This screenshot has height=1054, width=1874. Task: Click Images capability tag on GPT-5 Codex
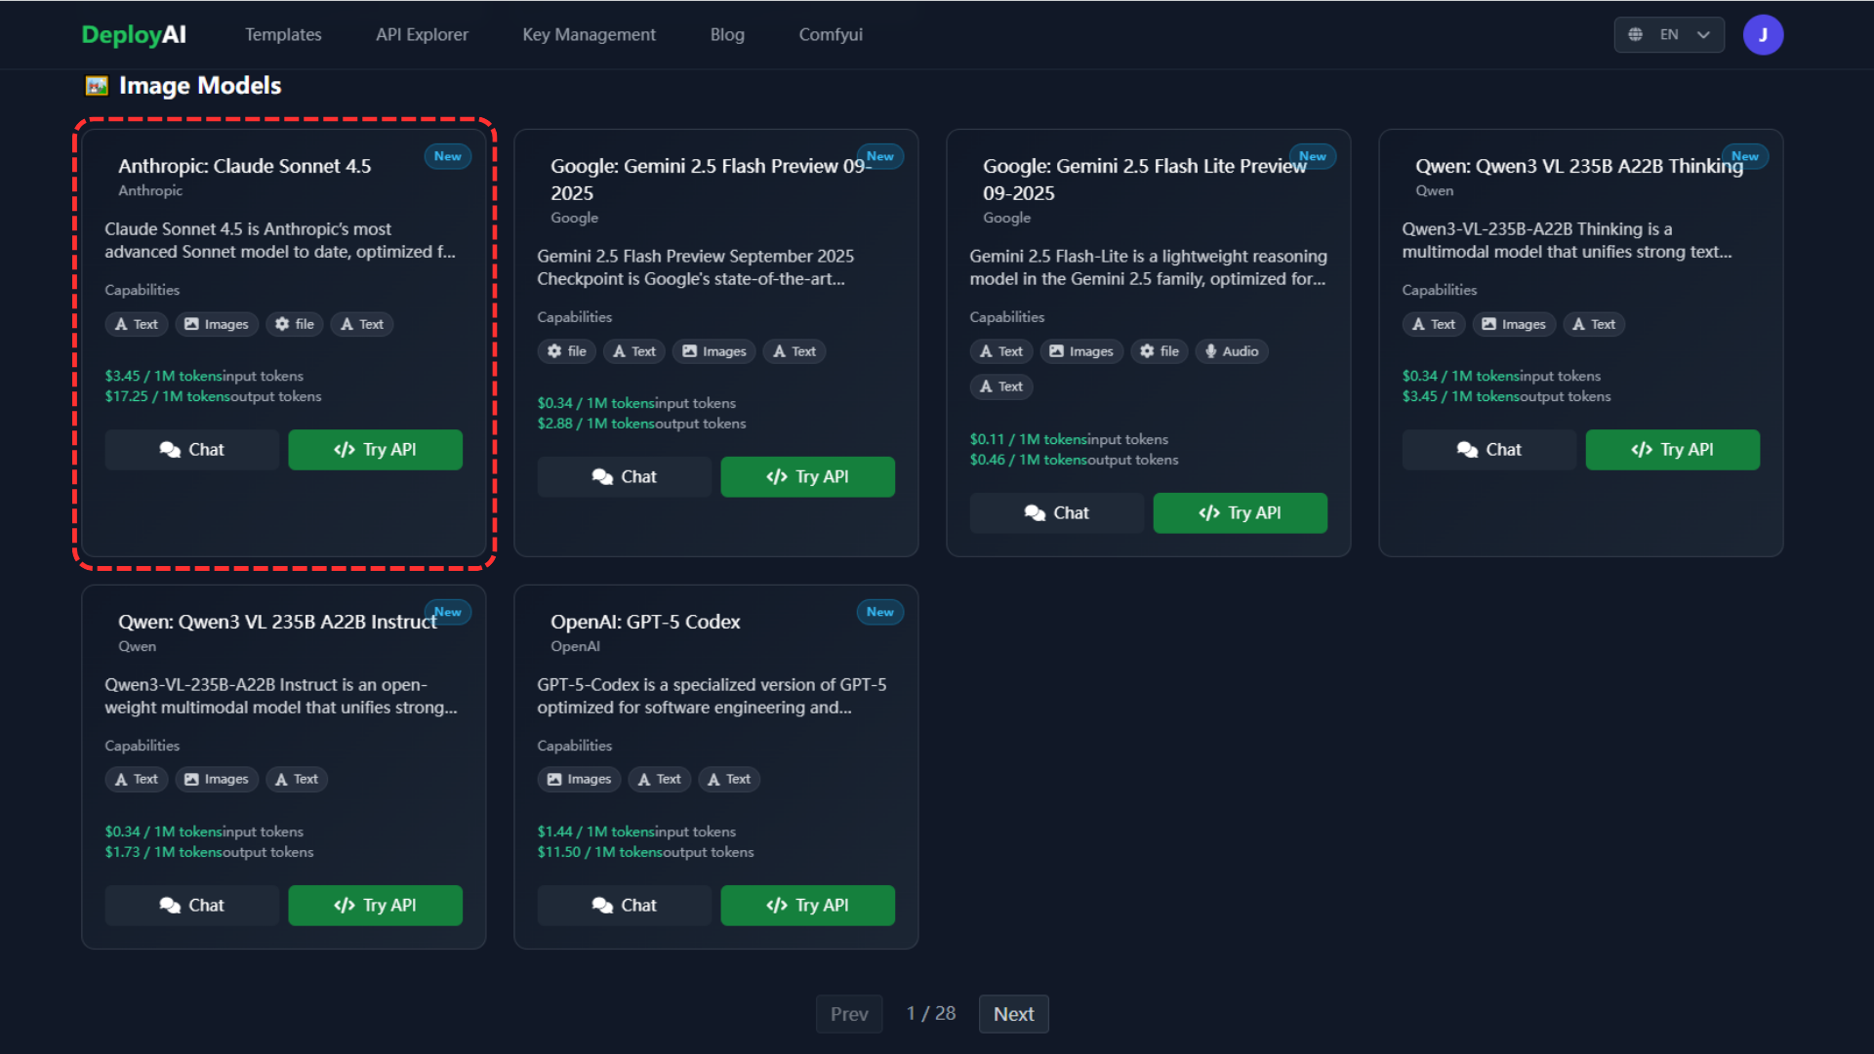click(x=579, y=779)
